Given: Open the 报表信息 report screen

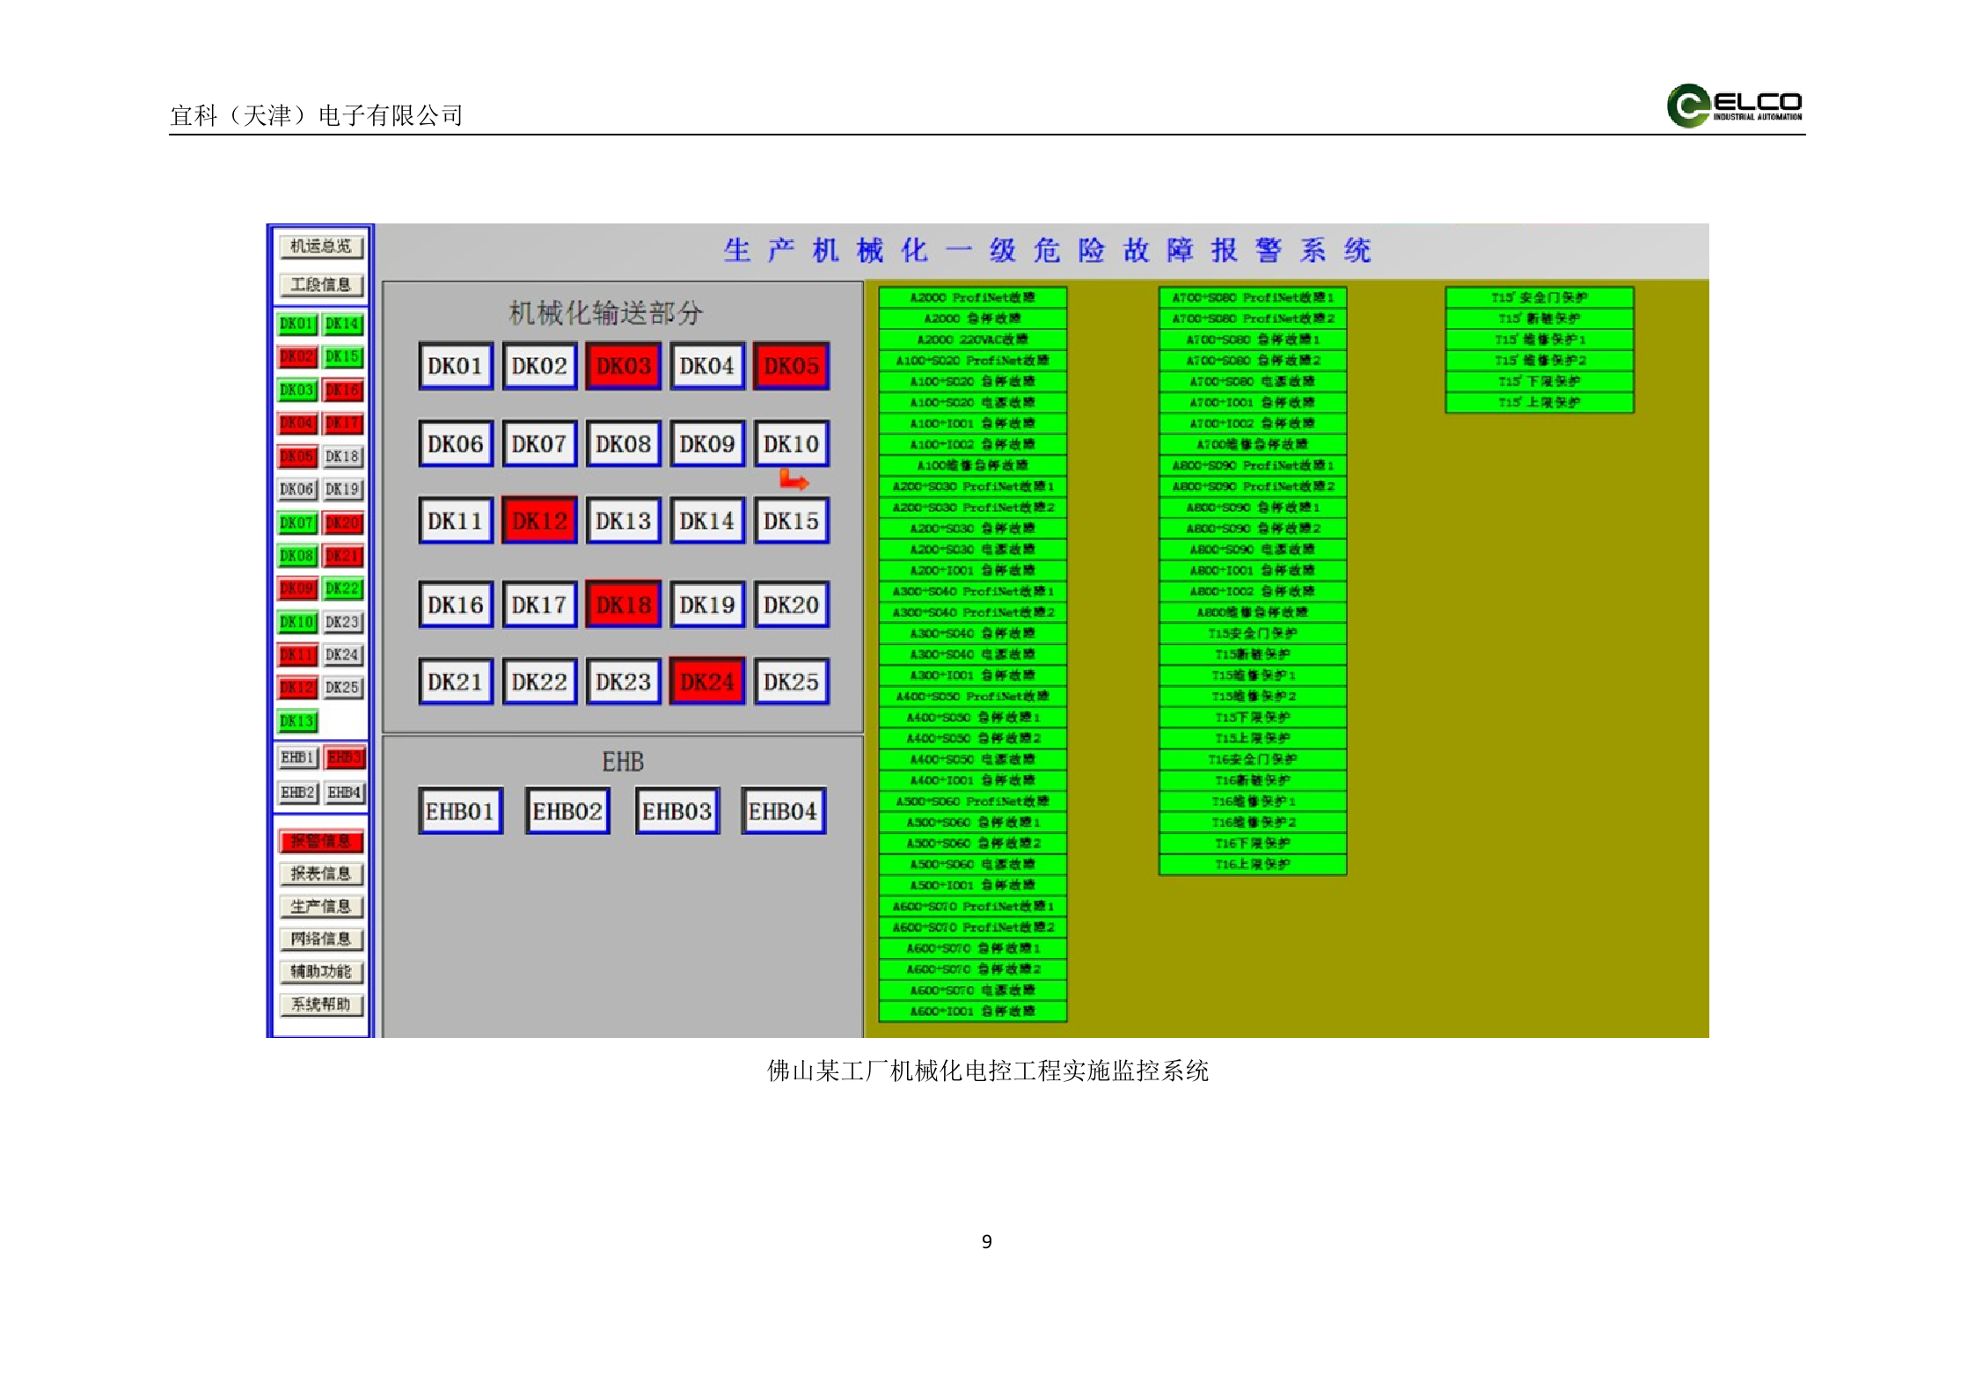Looking at the screenshot, I should coord(321,873).
